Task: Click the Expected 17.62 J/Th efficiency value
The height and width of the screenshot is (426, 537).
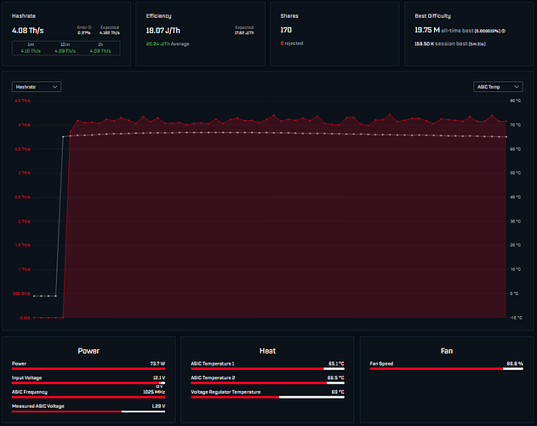Action: (x=244, y=33)
